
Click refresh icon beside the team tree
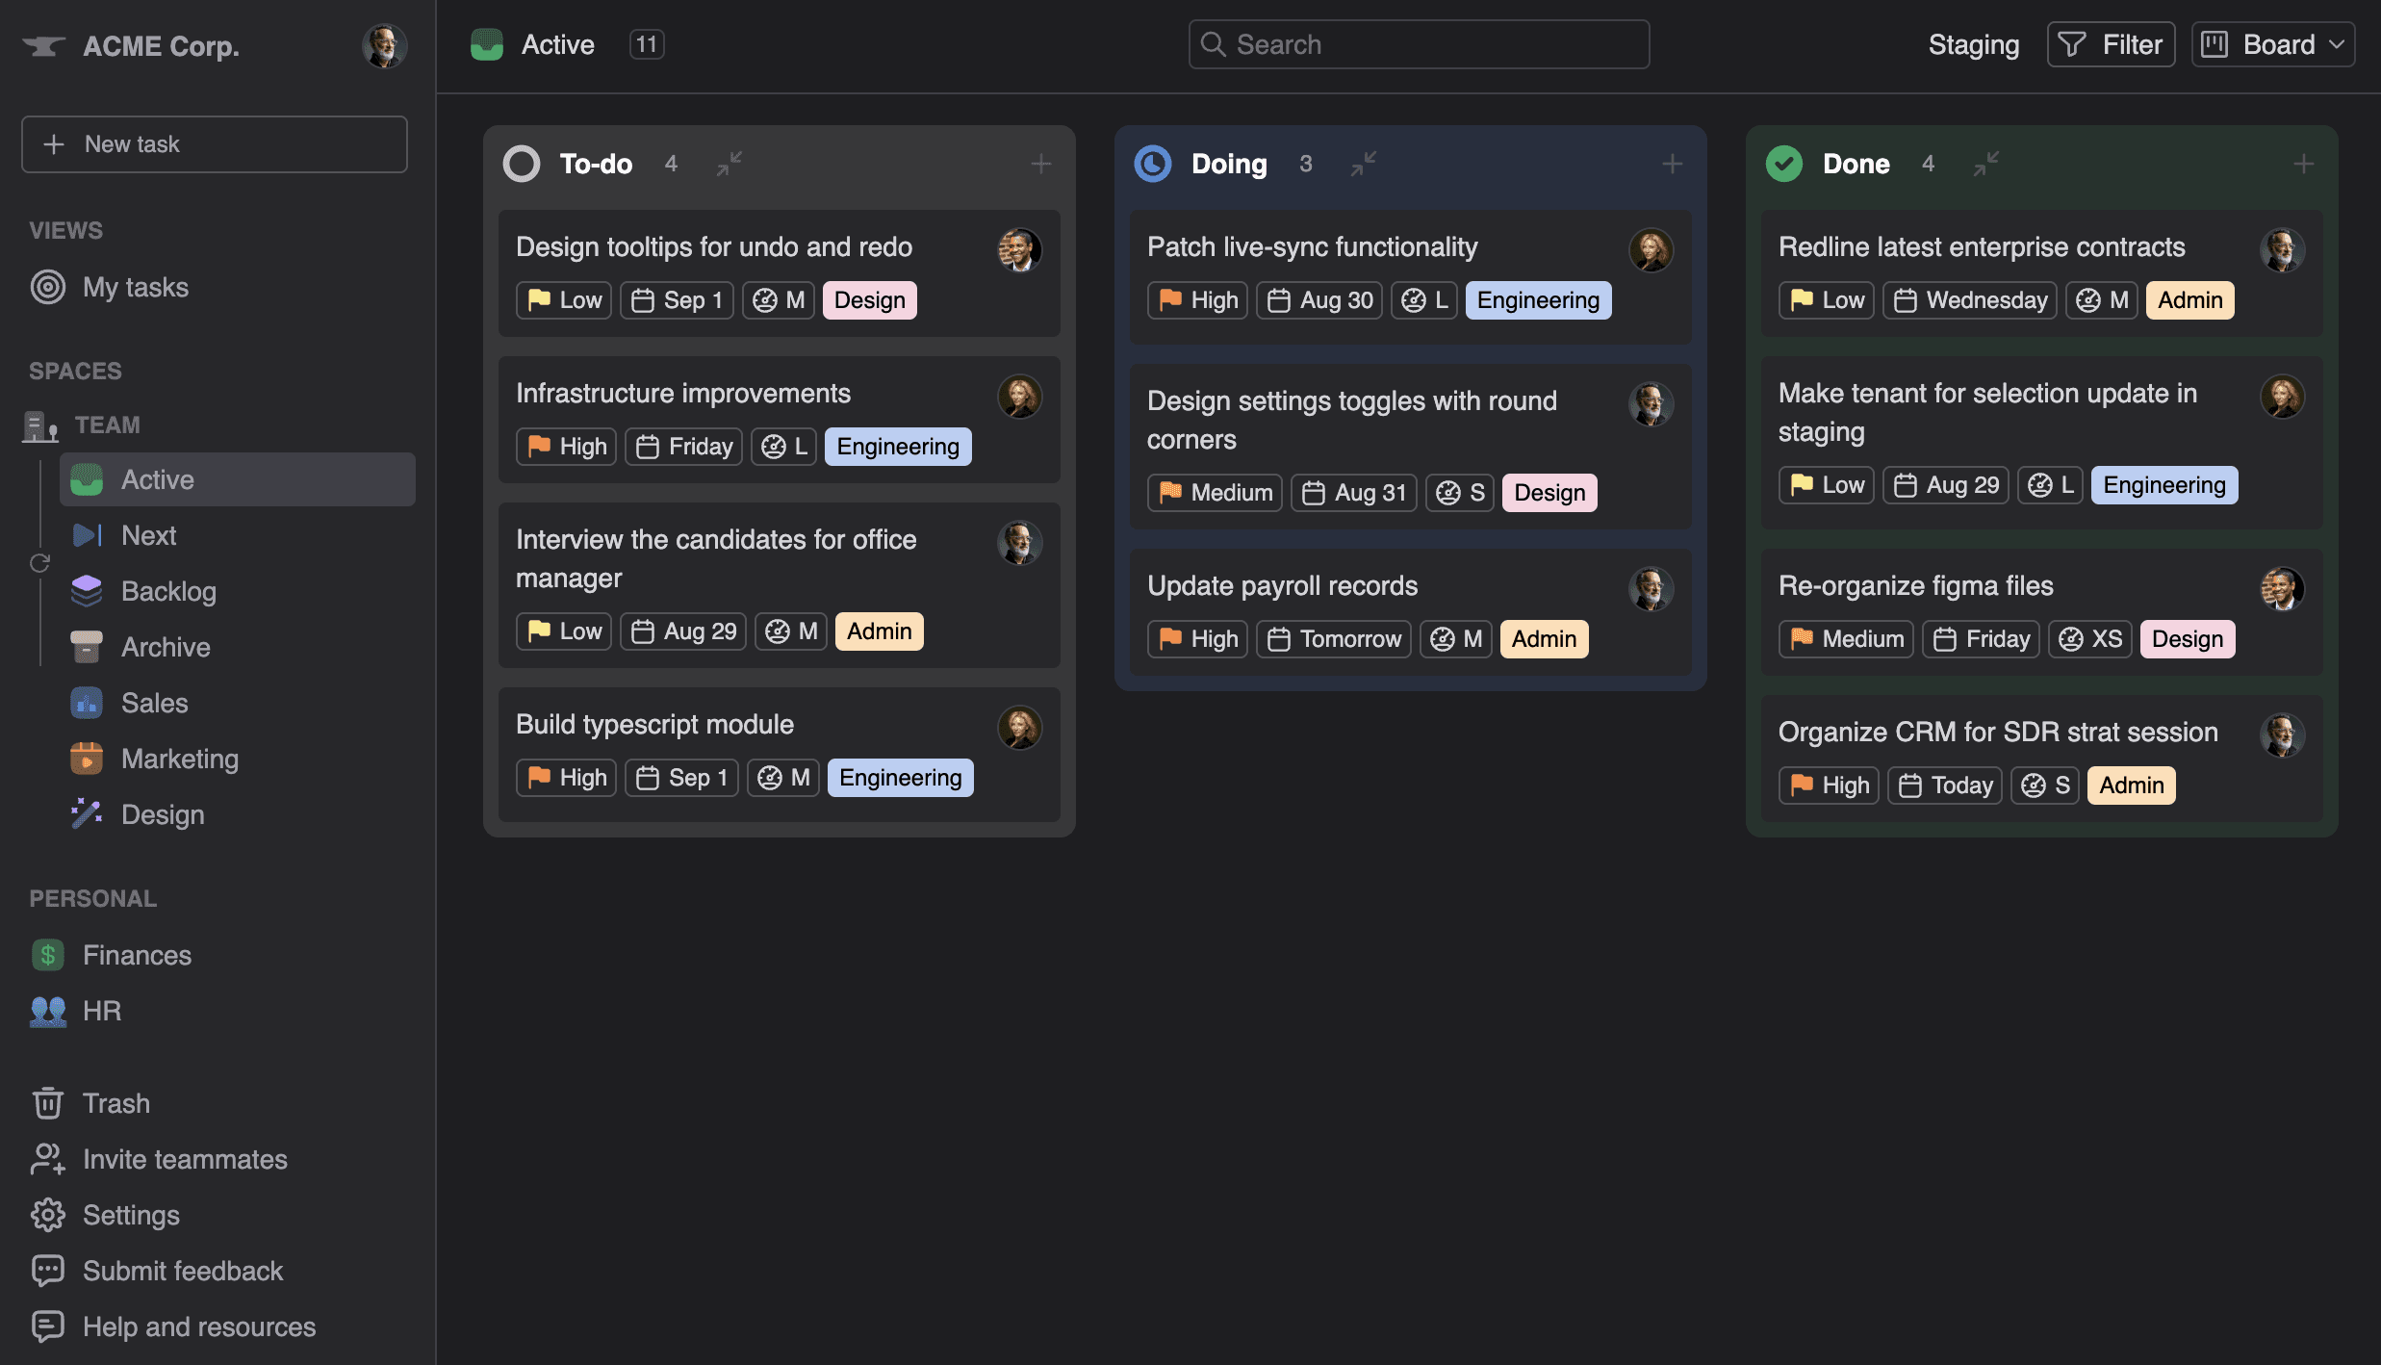point(39,563)
